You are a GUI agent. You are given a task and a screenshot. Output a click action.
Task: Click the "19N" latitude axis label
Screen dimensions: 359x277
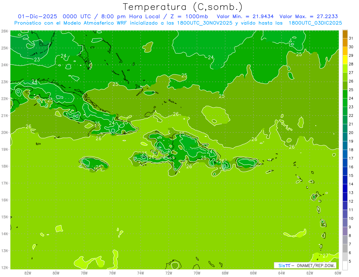point(4,149)
